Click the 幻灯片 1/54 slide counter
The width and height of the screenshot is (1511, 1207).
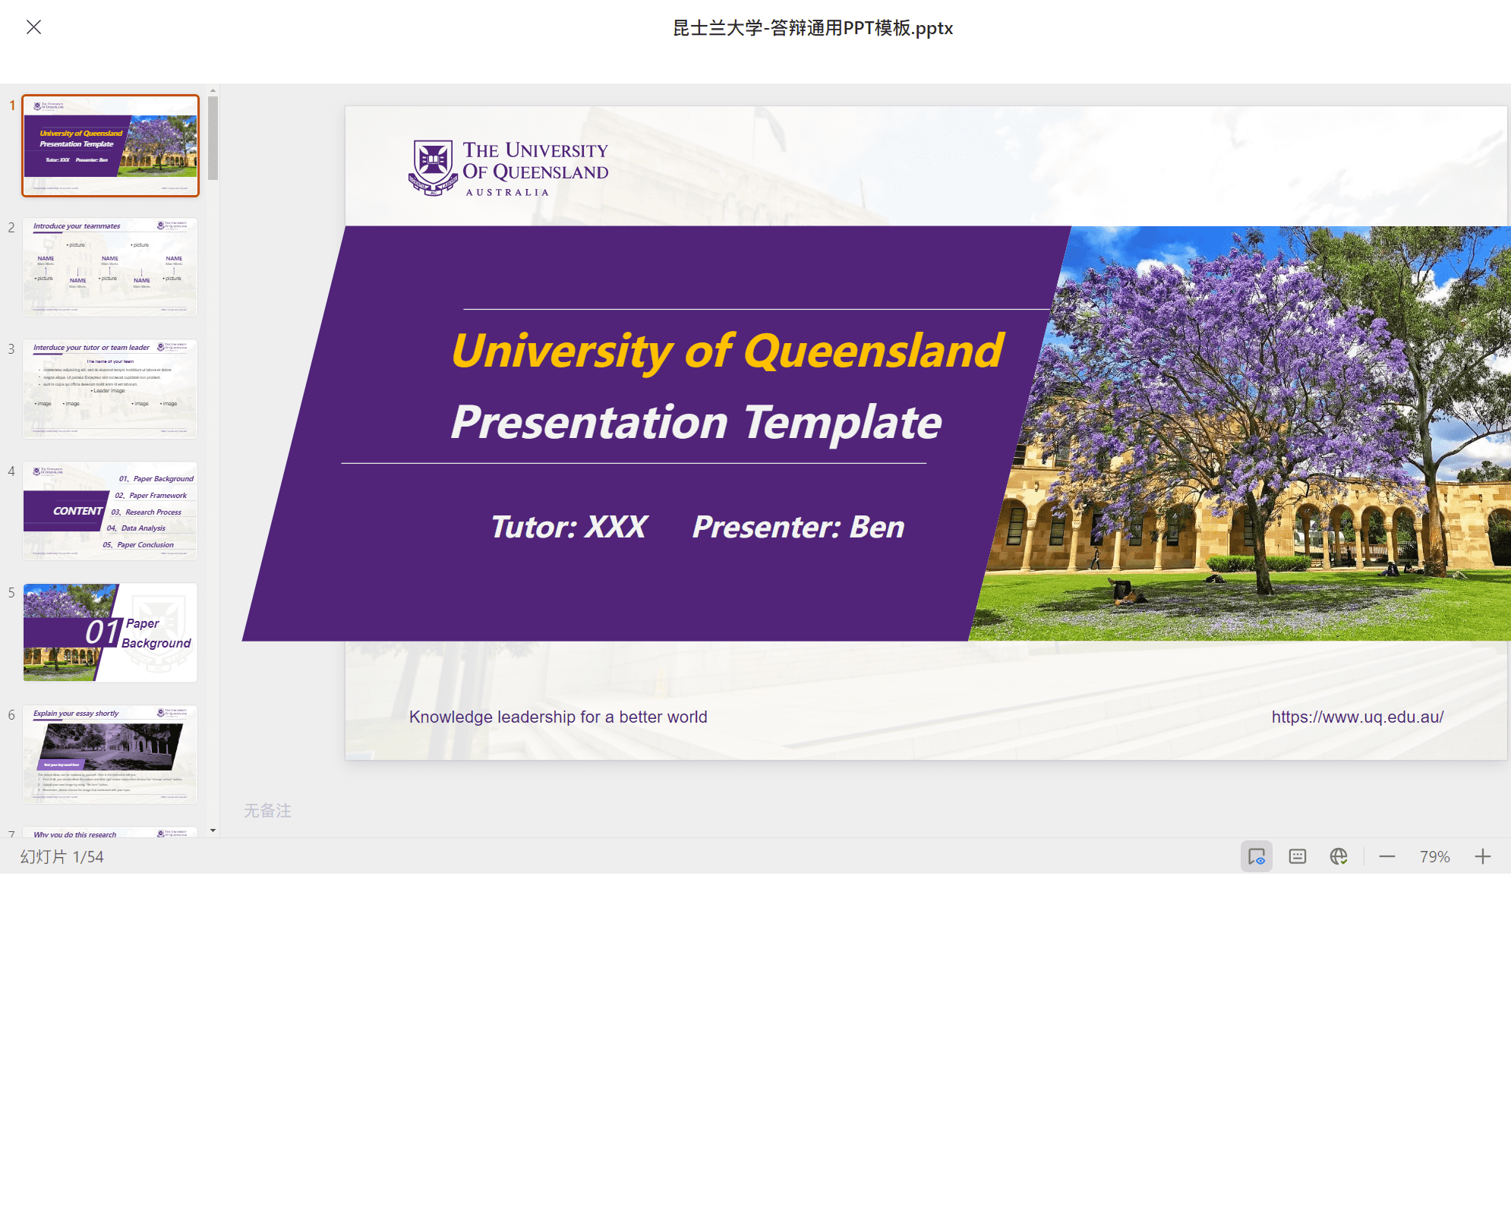coord(62,856)
